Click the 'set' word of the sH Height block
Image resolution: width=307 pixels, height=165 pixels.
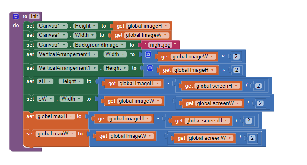(30, 81)
